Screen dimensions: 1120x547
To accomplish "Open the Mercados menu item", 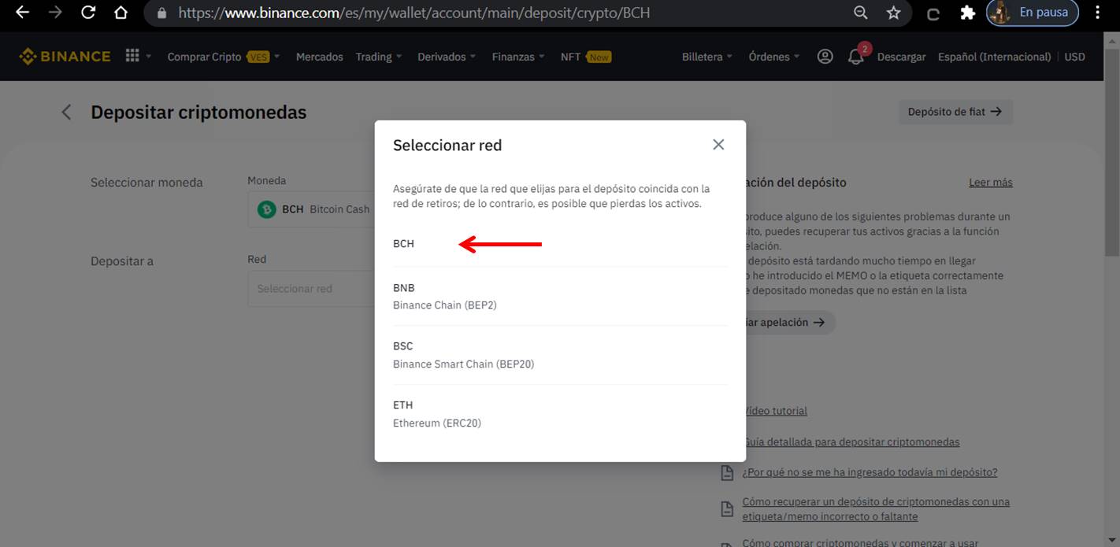I will (320, 57).
